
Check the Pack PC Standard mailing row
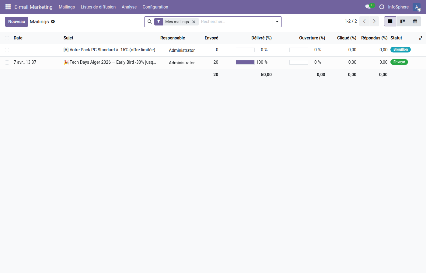[x=7, y=50]
